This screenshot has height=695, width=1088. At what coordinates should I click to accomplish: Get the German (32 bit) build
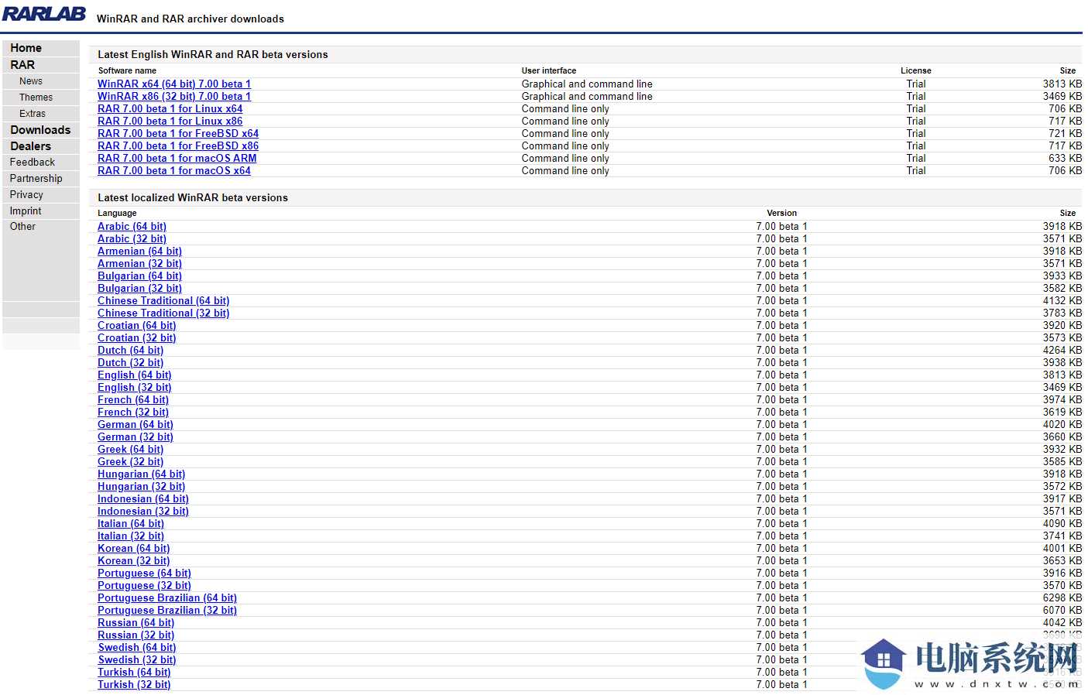135,437
